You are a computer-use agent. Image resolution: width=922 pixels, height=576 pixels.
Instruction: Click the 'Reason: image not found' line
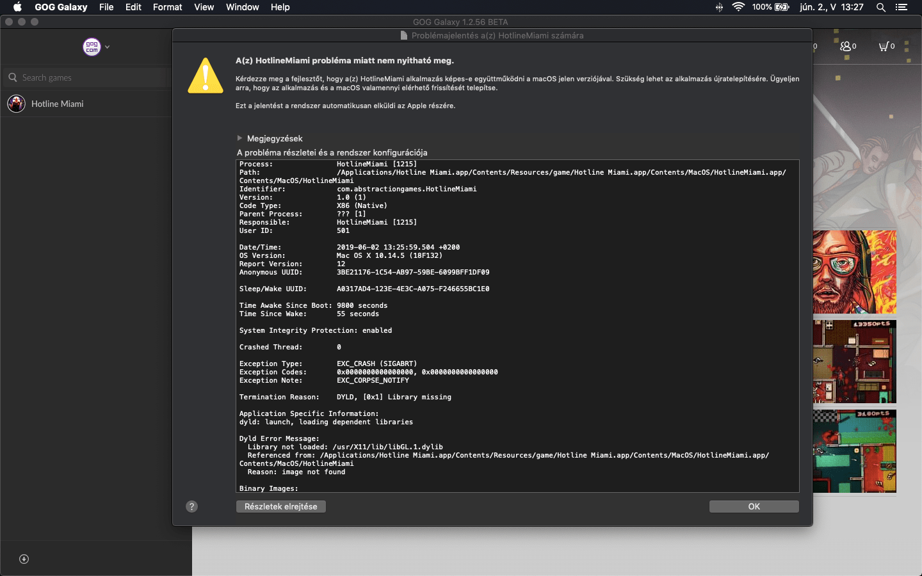point(296,472)
